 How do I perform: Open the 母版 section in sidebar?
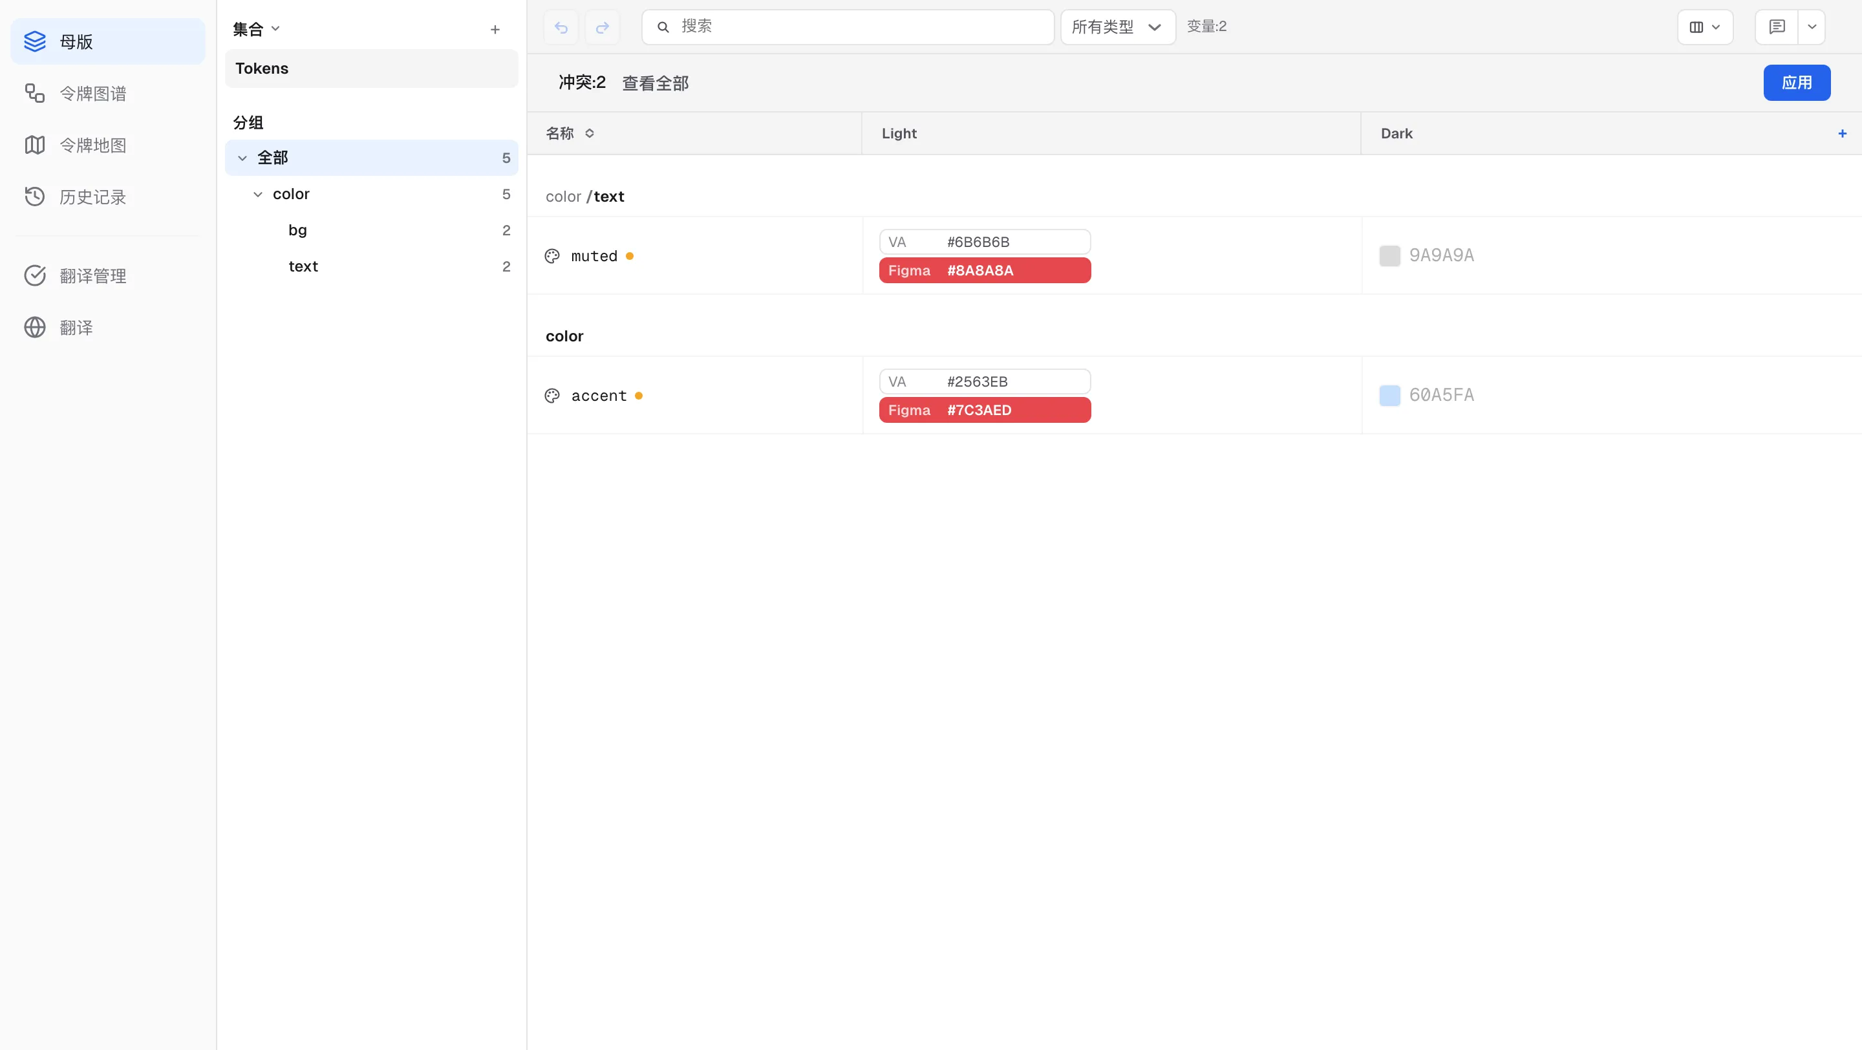108,41
